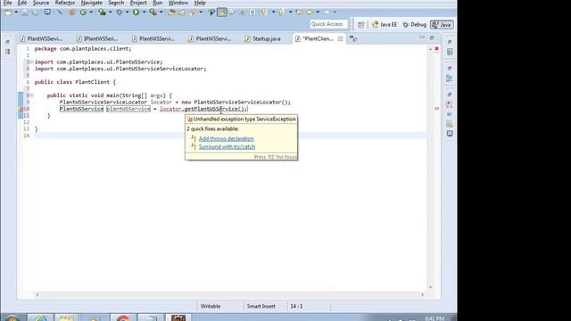
Task: Open the Debug As dropdown arrow
Action: pos(127,12)
